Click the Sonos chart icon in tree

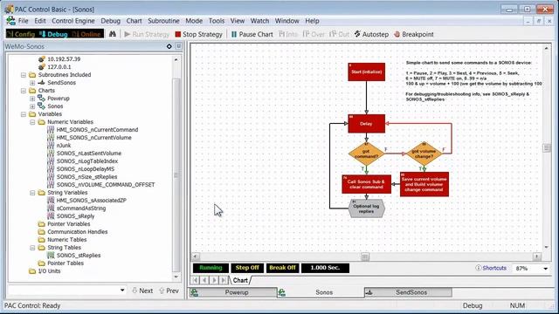[x=42, y=106]
